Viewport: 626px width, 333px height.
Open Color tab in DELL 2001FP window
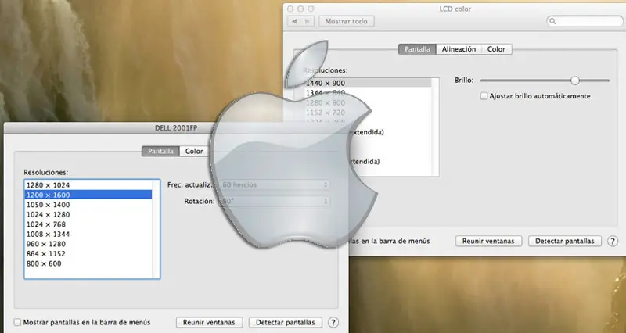pos(194,151)
